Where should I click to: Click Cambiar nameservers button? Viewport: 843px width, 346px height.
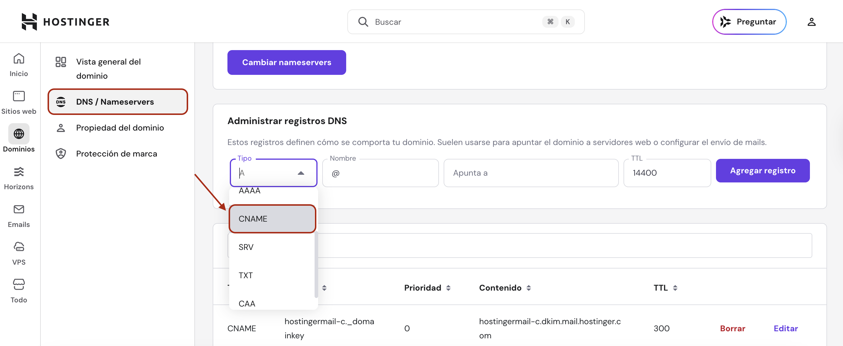coord(286,62)
